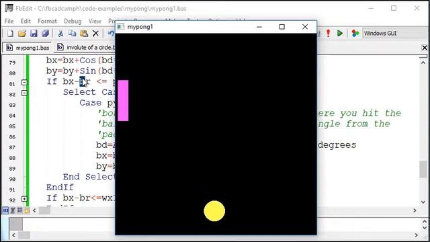Viewport: 430px width, 242px height.
Task: Click the colorful icon beside build dropdown
Action: pyautogui.click(x=355, y=34)
